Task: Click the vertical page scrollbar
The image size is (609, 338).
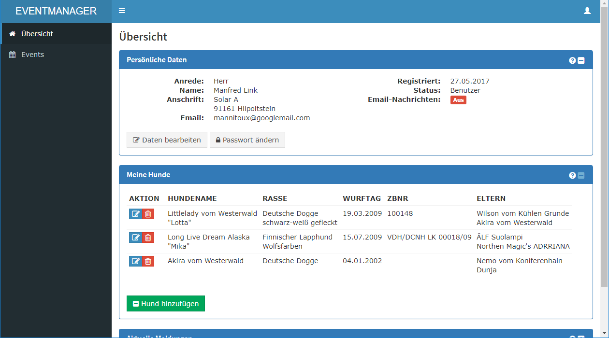Action: point(604,145)
